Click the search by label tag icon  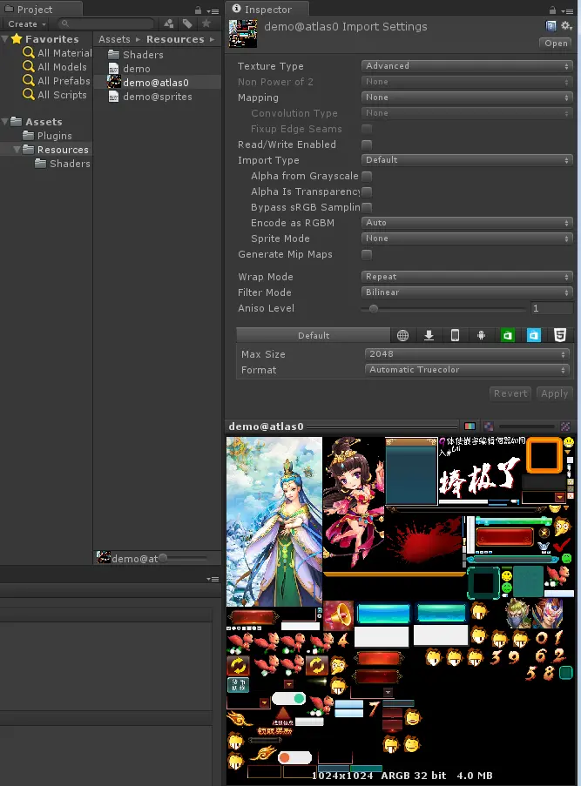187,24
